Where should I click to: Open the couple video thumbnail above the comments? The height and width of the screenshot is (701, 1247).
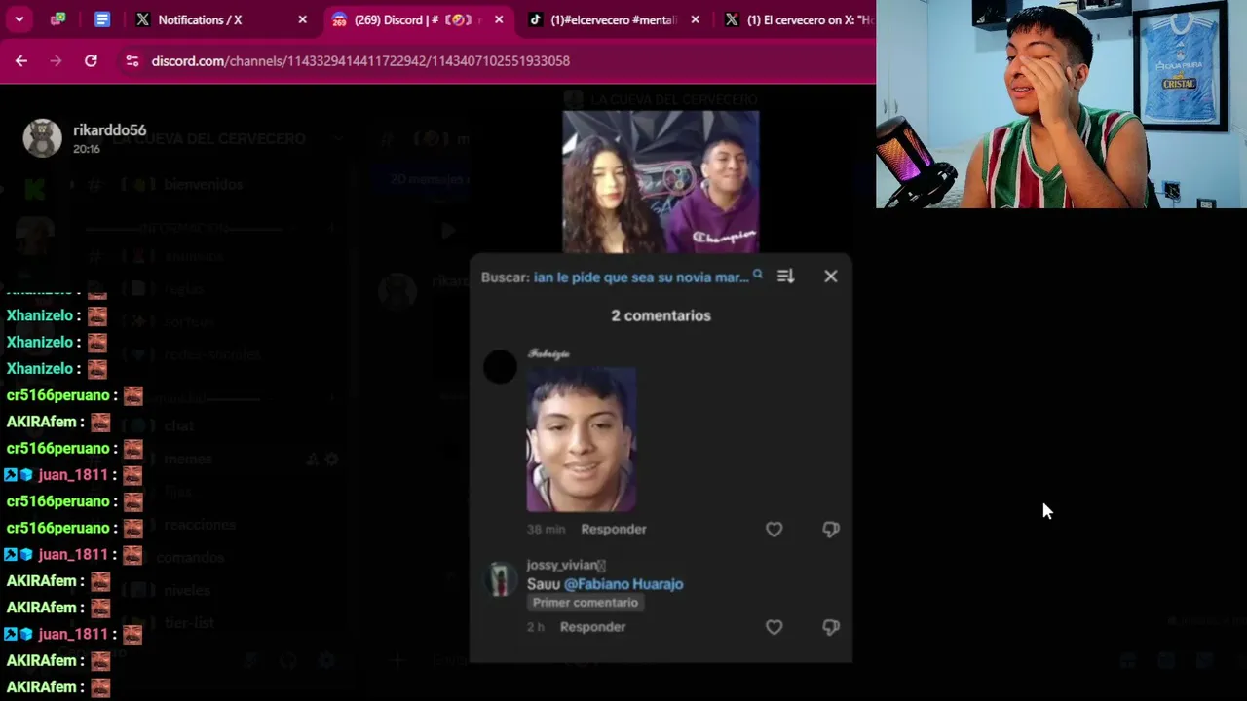coord(661,181)
